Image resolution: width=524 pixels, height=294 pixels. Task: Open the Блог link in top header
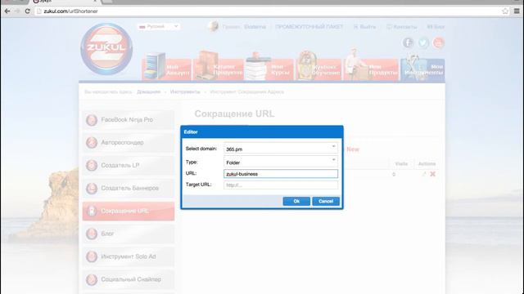click(x=436, y=27)
